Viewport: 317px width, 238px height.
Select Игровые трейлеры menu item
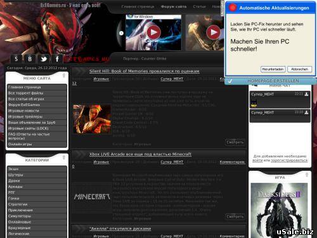[x=37, y=117]
